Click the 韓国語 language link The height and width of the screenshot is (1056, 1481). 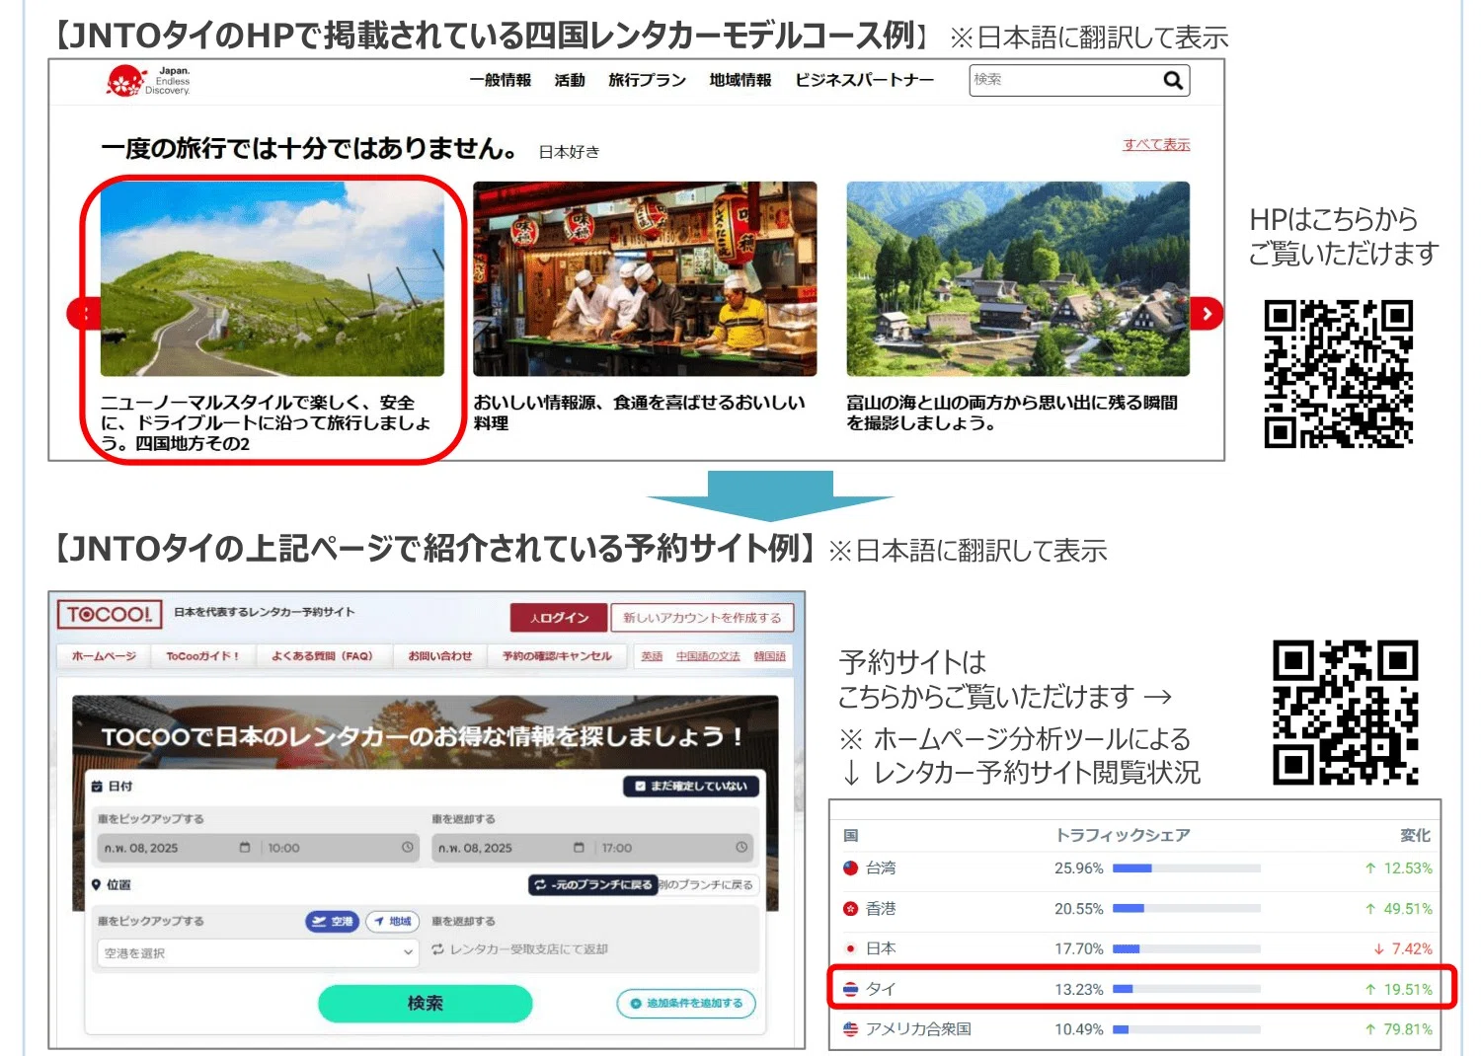770,656
